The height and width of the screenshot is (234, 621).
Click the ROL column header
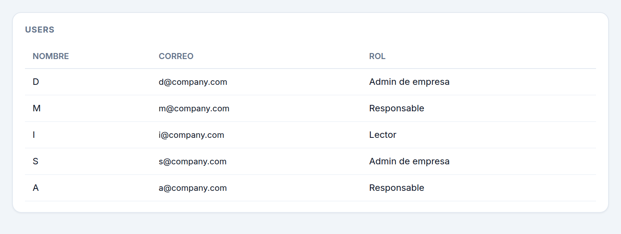click(x=377, y=56)
